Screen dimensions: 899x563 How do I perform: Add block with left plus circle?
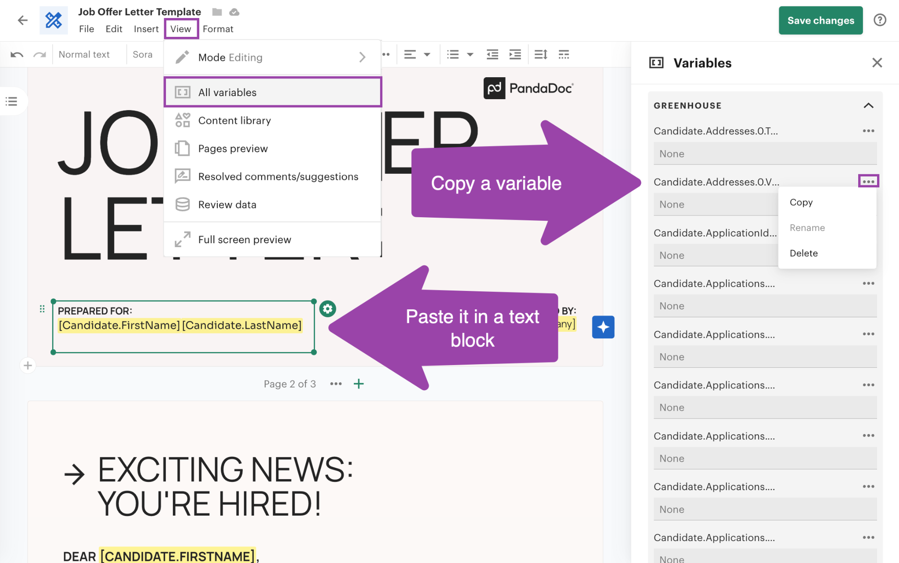click(28, 365)
